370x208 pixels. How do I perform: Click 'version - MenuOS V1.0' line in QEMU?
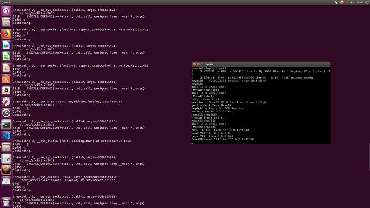tap(230, 102)
